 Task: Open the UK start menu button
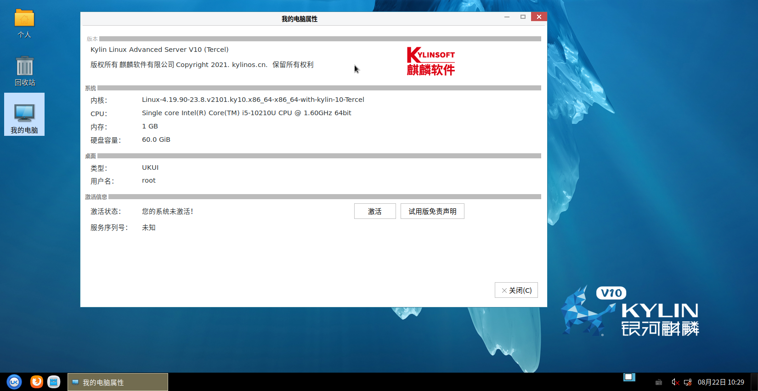14,382
